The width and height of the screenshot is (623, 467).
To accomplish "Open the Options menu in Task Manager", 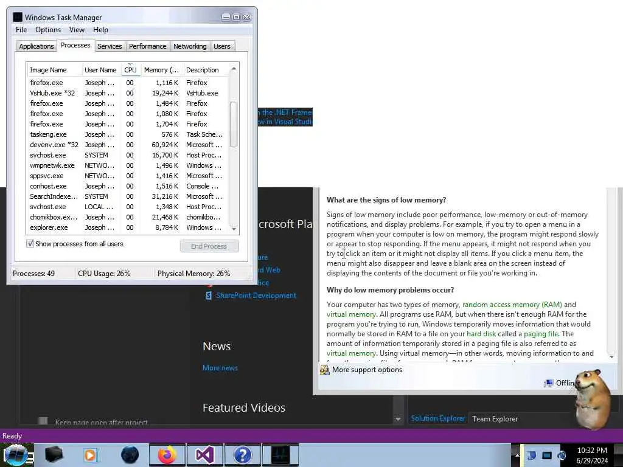I will 48,30.
